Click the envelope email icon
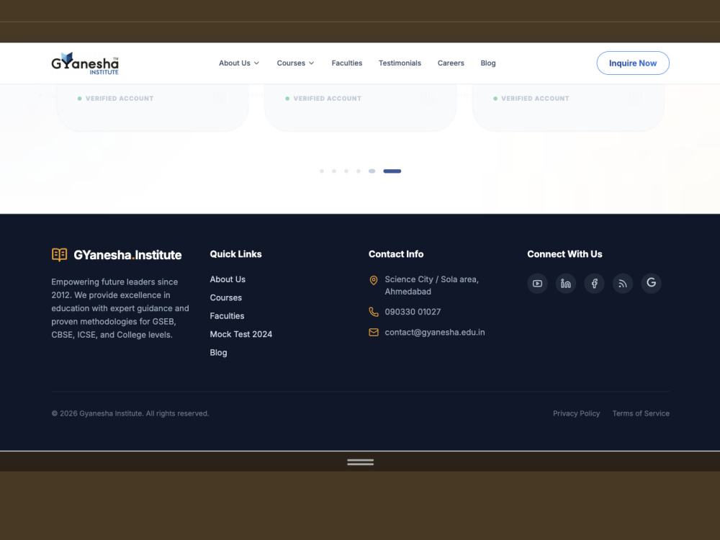Image resolution: width=720 pixels, height=540 pixels. [374, 332]
